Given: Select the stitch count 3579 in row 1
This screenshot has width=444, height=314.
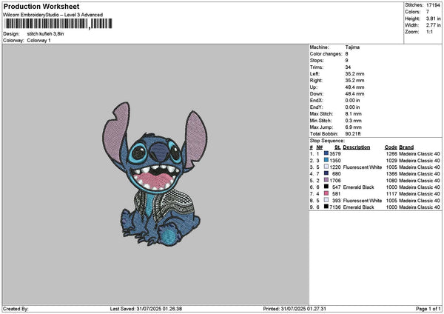Looking at the screenshot, I should (x=335, y=153).
